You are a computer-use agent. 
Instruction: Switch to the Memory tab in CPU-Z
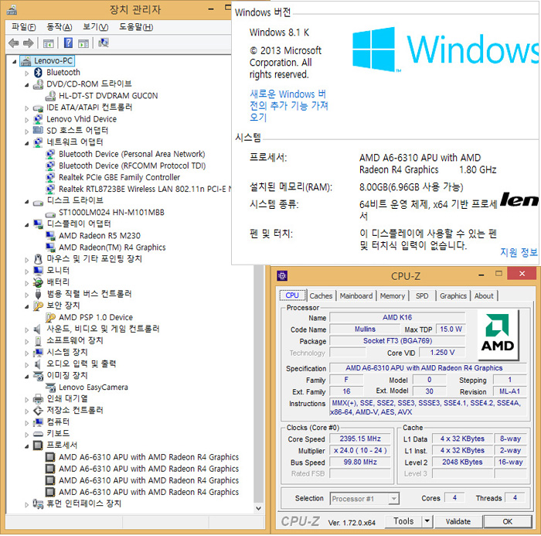(x=393, y=296)
